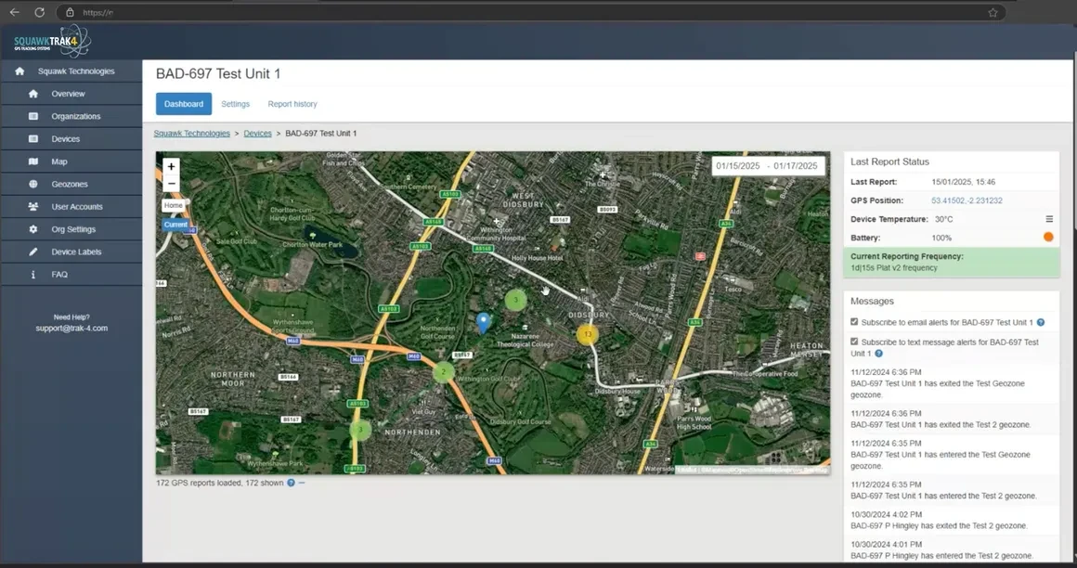Collapse GPS reports with the dash toggle
1077x568 pixels.
click(x=302, y=483)
